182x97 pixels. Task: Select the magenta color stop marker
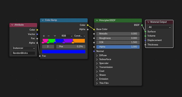(43, 42)
